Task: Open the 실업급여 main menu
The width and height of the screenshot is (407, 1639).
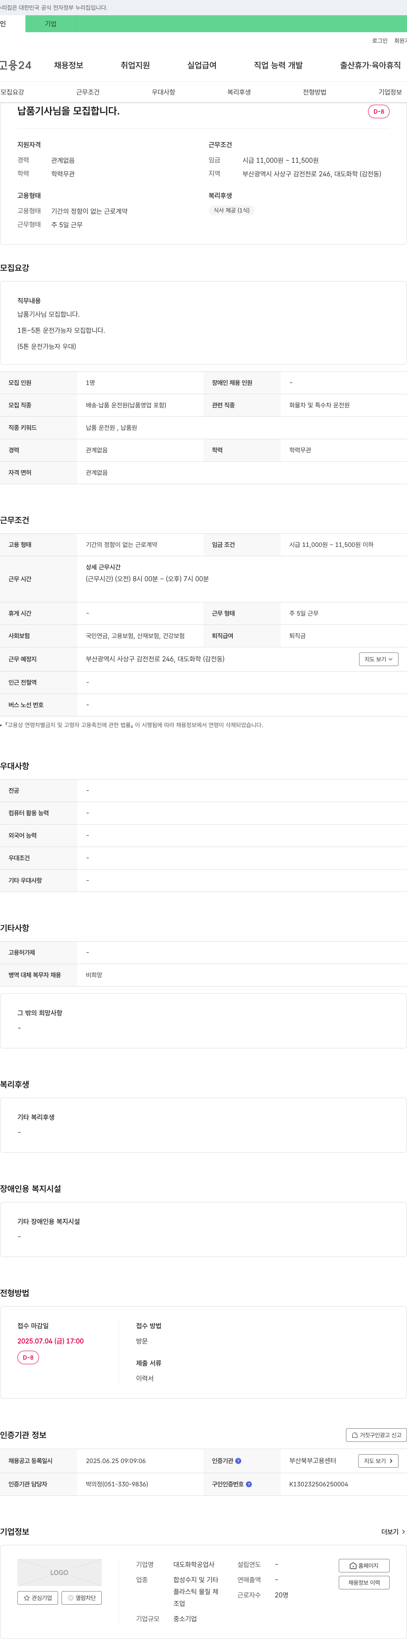Action: 202,65
